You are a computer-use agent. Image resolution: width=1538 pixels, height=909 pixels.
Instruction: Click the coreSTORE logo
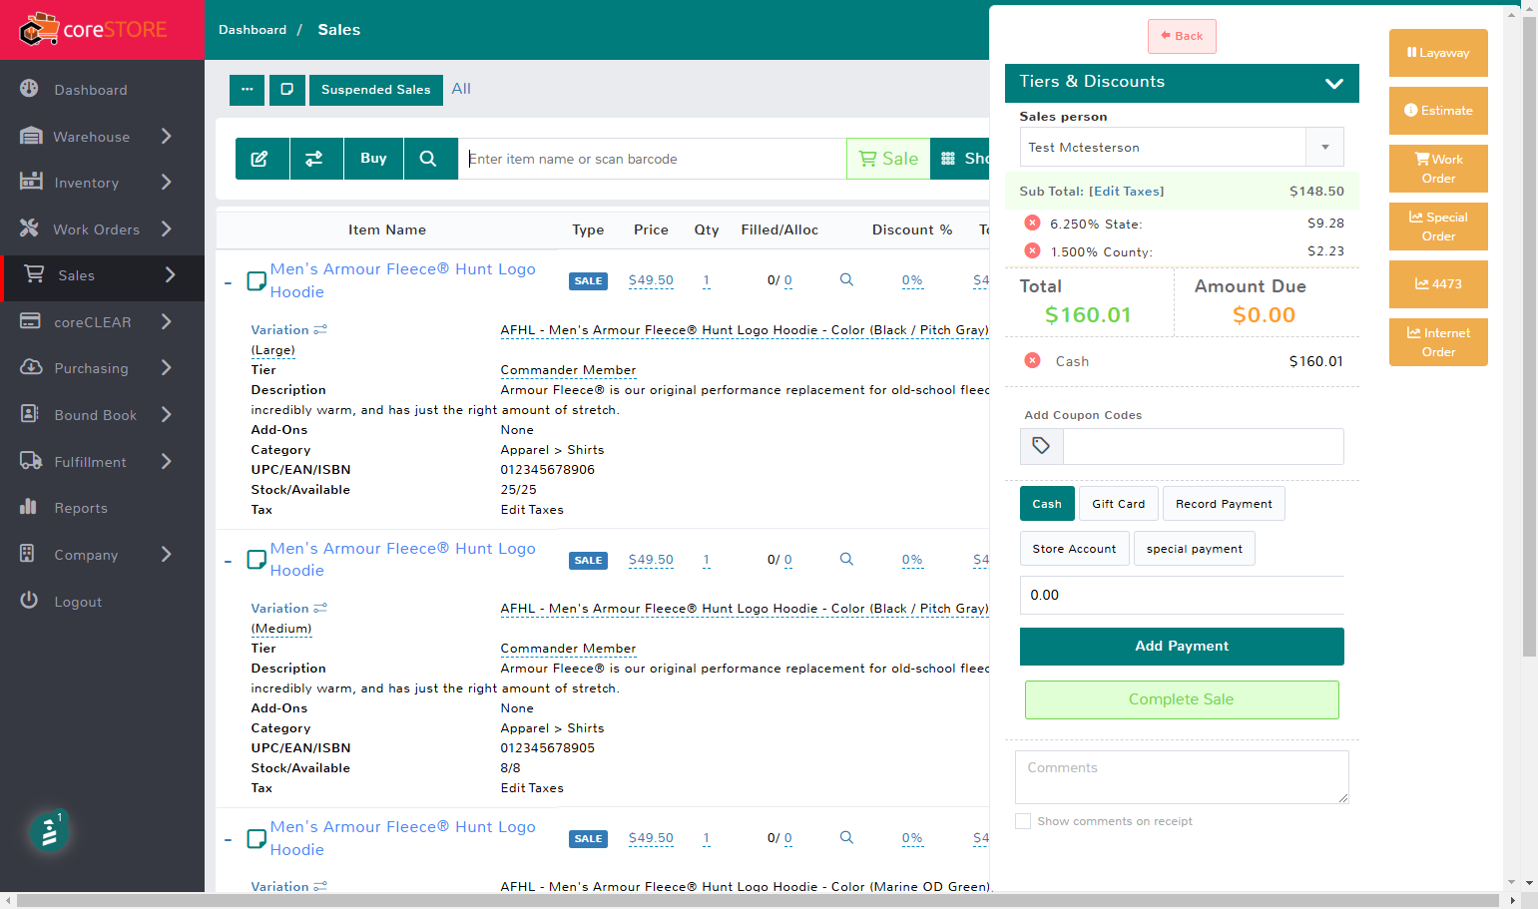[x=94, y=30]
